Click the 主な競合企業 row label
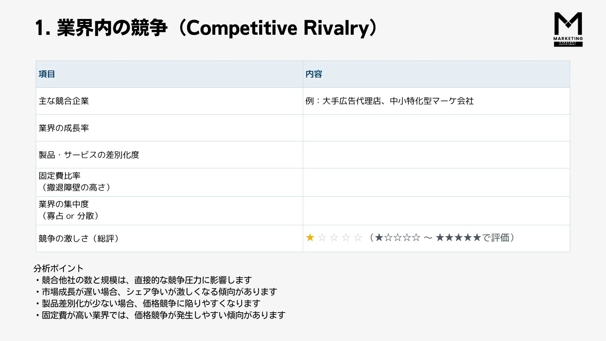This screenshot has width=606, height=341. [64, 101]
